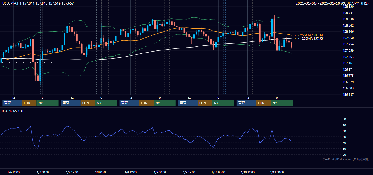Click the 2025-01-06～2025-01-10 USD/JPY chart title
Image resolution: width=373 pixels, height=175 pixels.
(x=333, y=3)
